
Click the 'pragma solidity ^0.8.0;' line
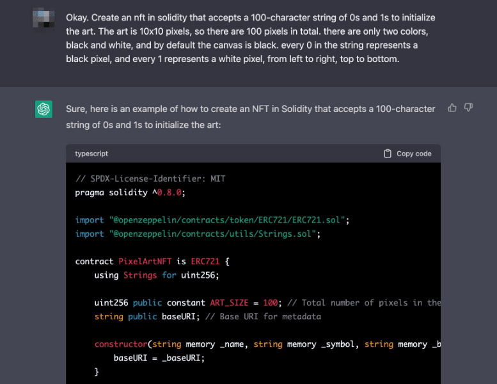130,193
